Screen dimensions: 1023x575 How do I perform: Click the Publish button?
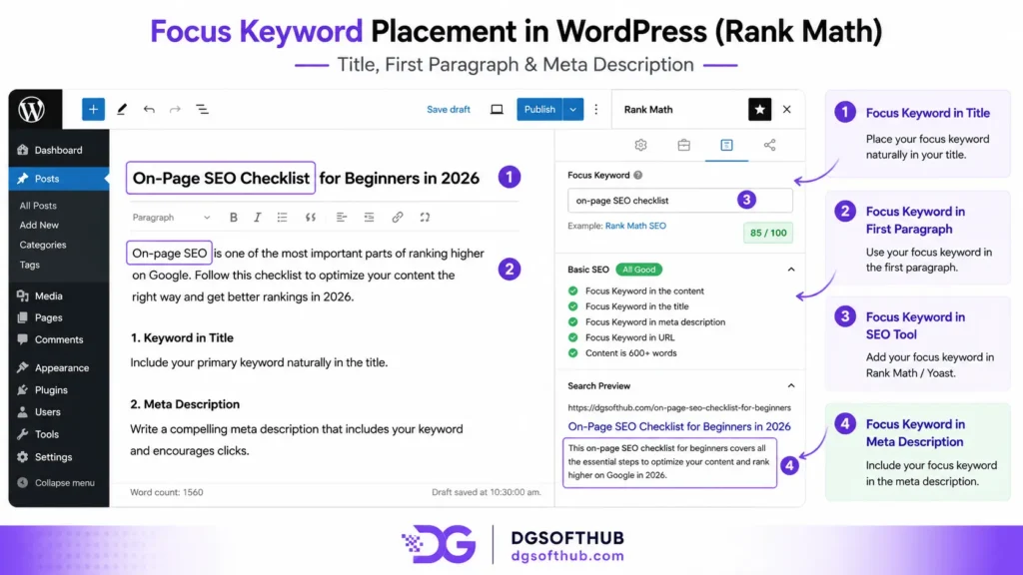(539, 110)
